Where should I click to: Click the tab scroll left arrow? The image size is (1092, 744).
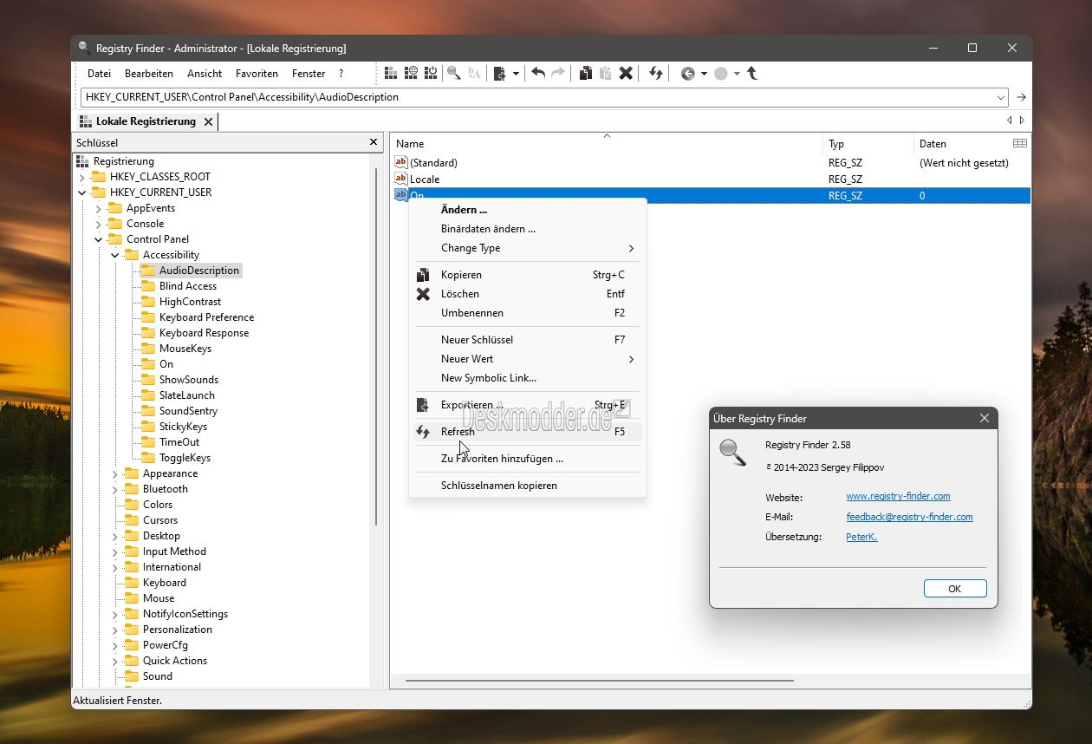tap(1009, 121)
